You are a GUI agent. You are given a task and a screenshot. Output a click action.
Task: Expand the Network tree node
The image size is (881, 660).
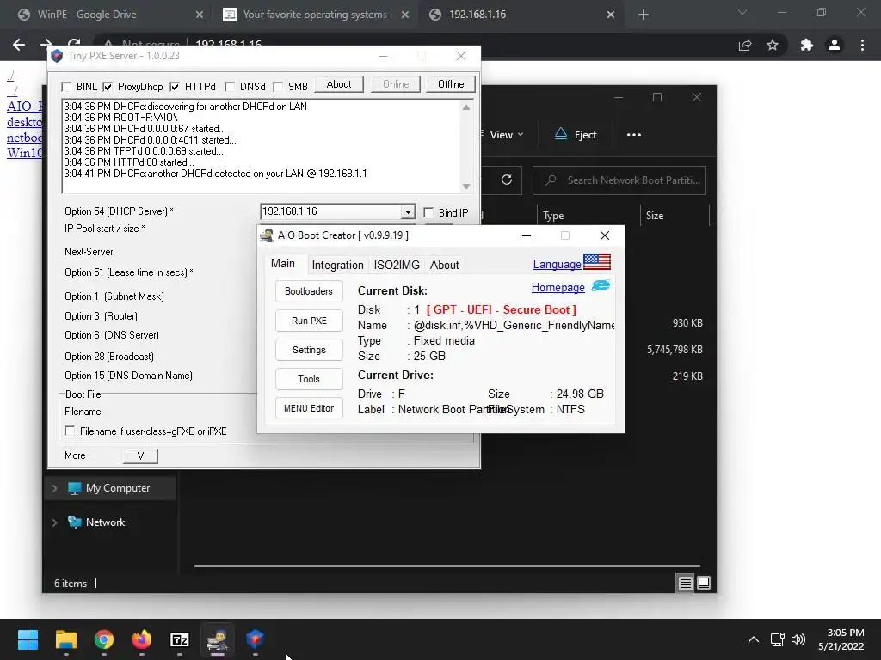[54, 522]
